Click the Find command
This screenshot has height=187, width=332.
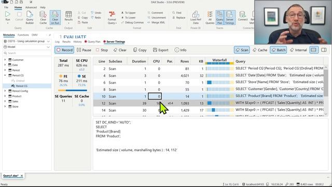click(x=177, y=12)
